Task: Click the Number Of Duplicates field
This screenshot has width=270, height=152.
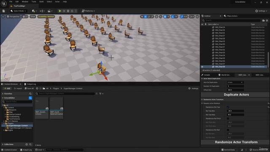Action: (235, 86)
